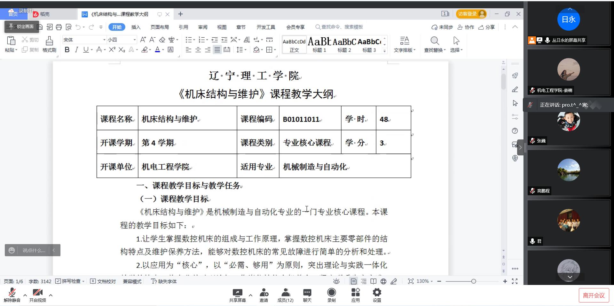Unmute microphone (解除静音)

coord(12,295)
